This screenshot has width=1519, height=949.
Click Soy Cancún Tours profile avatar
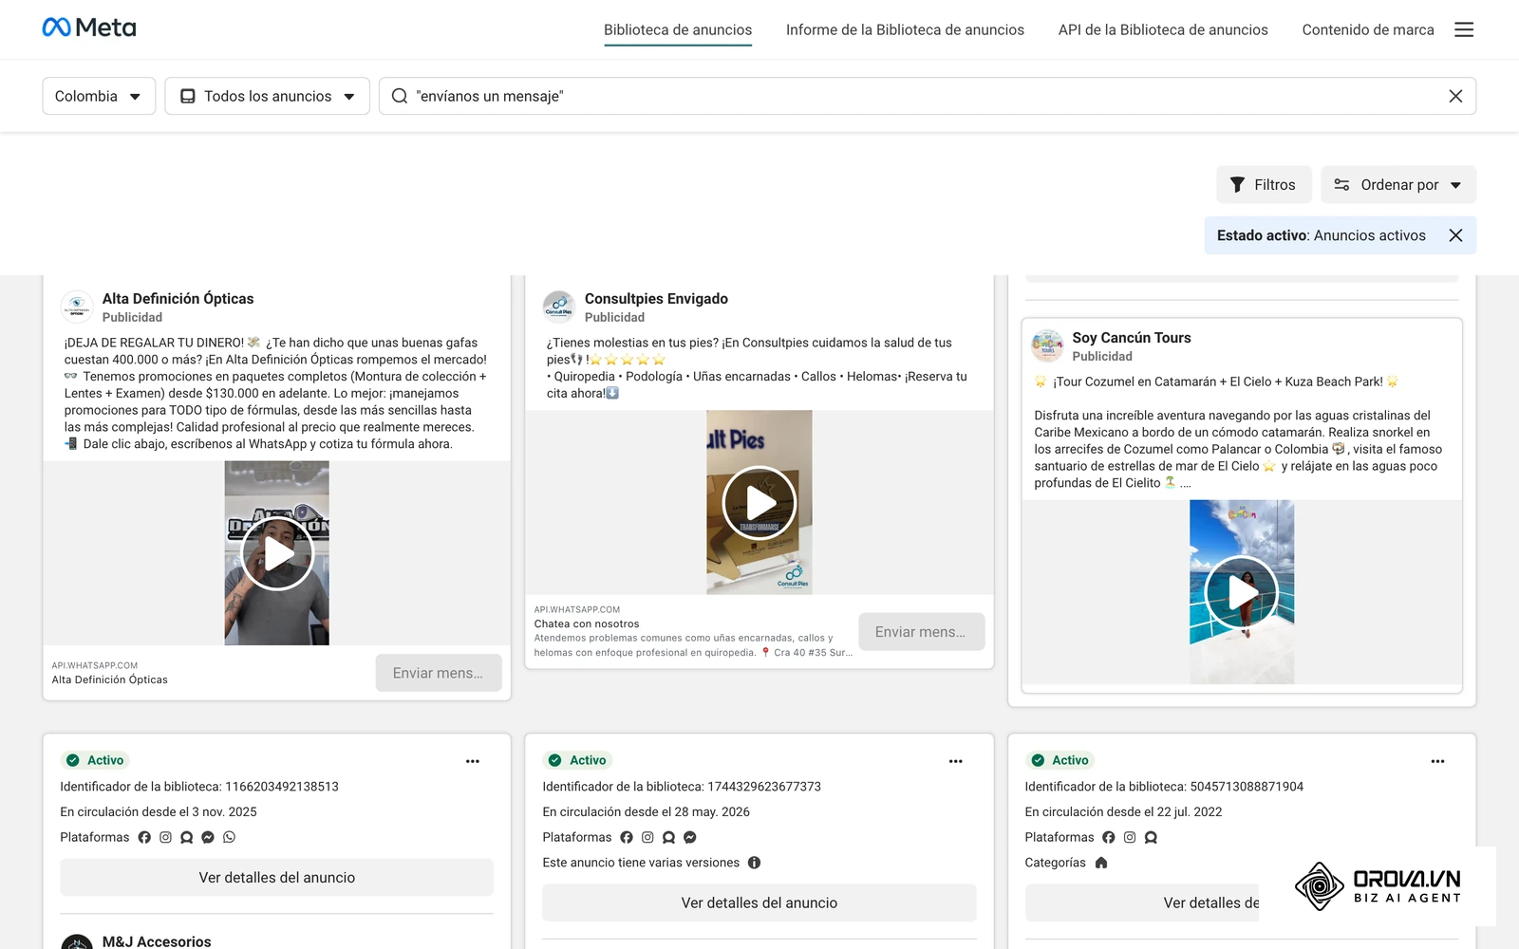click(x=1047, y=345)
